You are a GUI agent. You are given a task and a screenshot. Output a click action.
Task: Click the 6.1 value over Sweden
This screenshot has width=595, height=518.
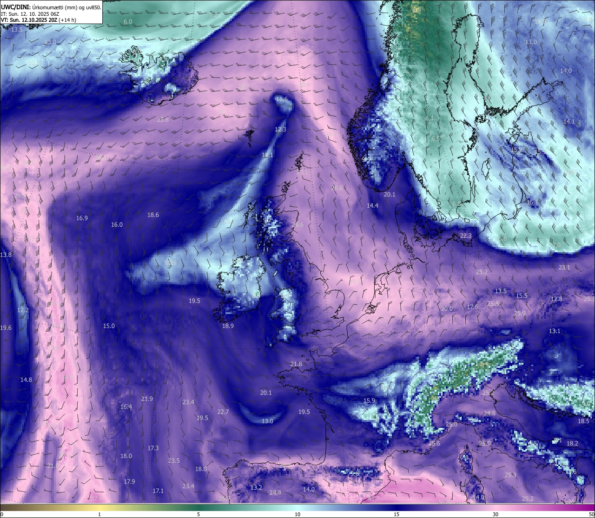pyautogui.click(x=429, y=118)
